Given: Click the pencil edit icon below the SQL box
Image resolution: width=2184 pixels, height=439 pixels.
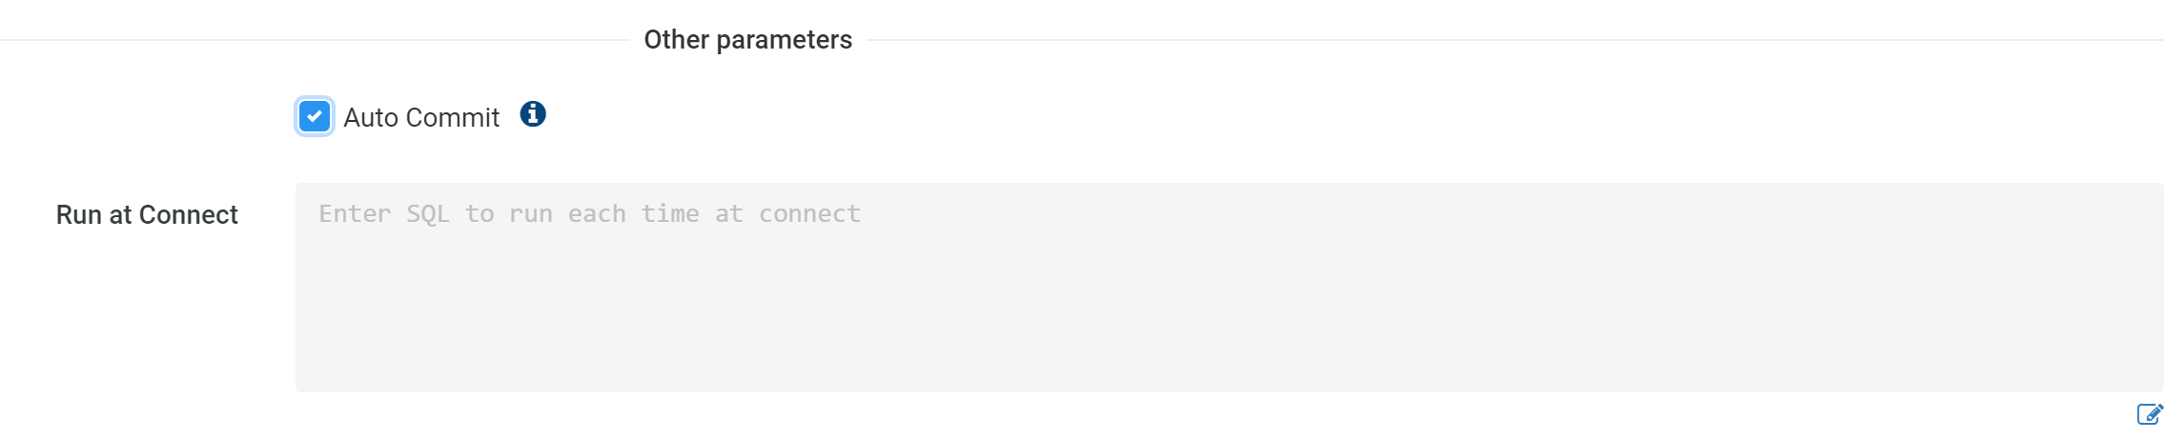Looking at the screenshot, I should [x=2150, y=413].
